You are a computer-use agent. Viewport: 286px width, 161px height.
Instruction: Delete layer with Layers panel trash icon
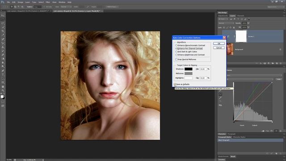click(281, 64)
